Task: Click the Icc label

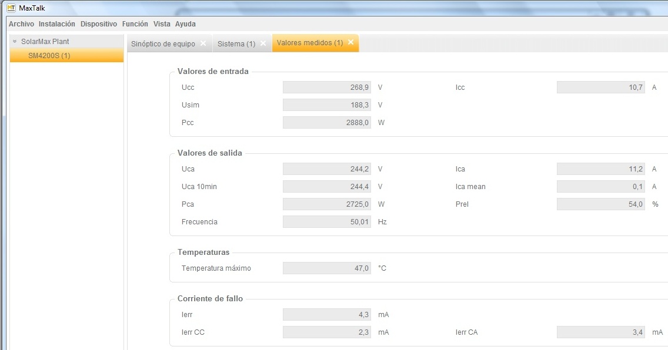Action: point(460,87)
